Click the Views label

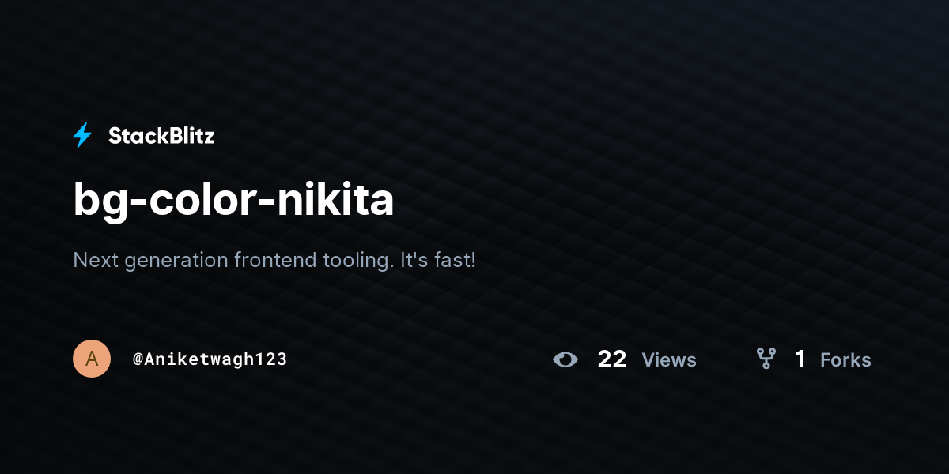pos(669,360)
